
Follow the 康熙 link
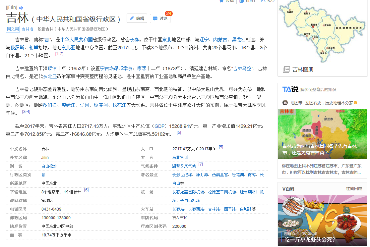pyautogui.click(x=142, y=68)
